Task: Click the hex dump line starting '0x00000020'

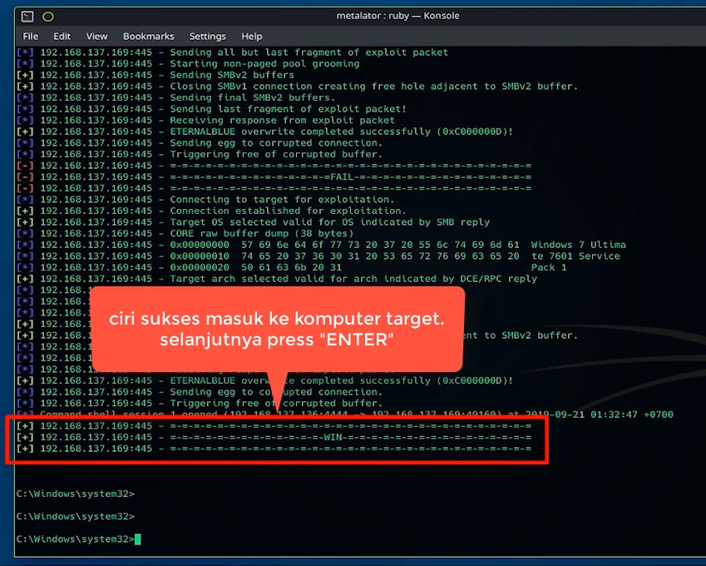Action: pos(292,267)
